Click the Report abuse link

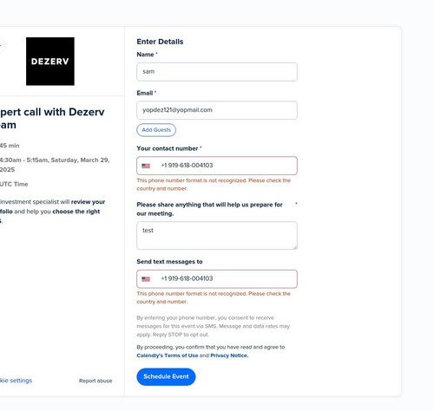(95, 381)
